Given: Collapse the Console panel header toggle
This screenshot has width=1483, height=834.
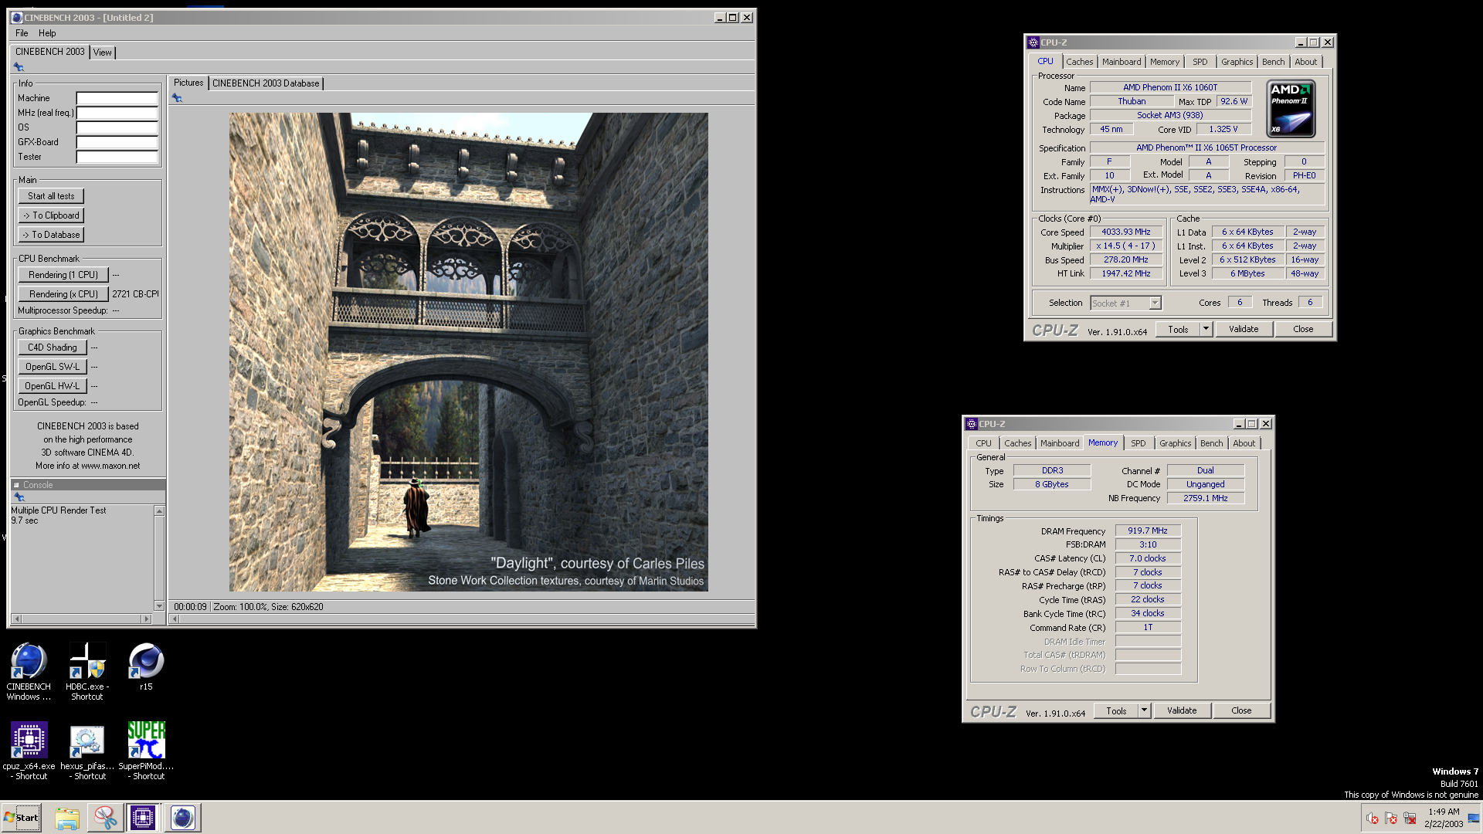Looking at the screenshot, I should coord(16,485).
